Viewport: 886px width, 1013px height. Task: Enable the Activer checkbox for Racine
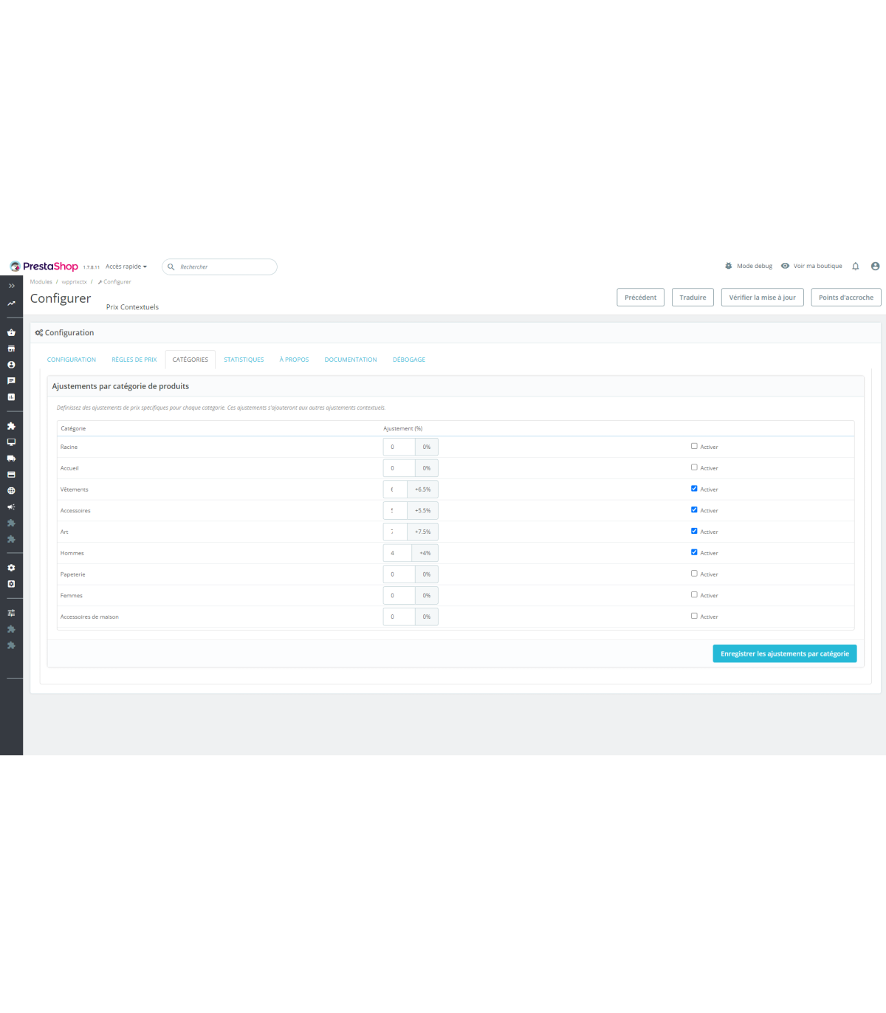click(x=694, y=446)
